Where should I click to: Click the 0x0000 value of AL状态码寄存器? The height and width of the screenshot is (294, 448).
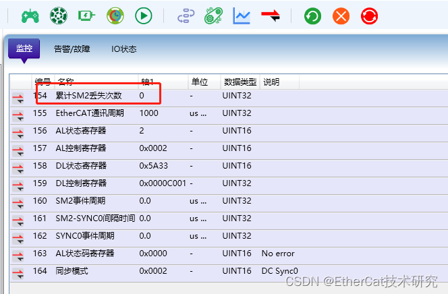pyautogui.click(x=153, y=254)
